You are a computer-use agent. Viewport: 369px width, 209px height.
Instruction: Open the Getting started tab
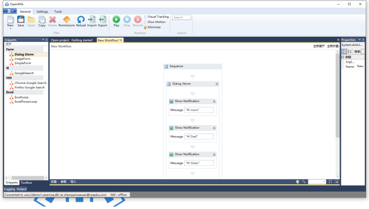(82, 40)
